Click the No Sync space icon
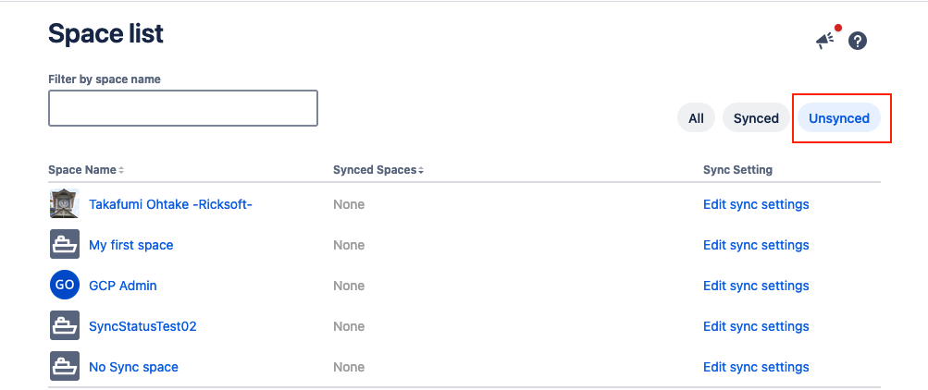 [x=65, y=367]
